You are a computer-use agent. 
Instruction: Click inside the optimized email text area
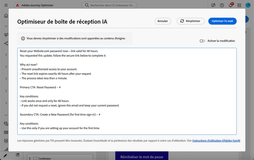click(x=127, y=91)
